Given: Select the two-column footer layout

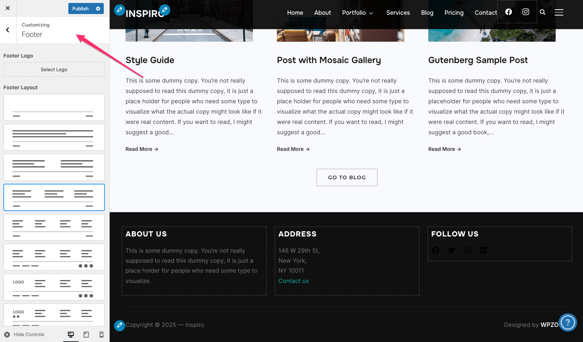Looking at the screenshot, I should pos(54,167).
